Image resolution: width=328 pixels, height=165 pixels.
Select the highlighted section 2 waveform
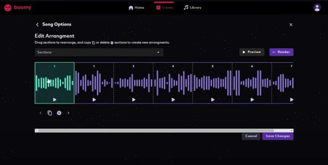[x=55, y=83]
